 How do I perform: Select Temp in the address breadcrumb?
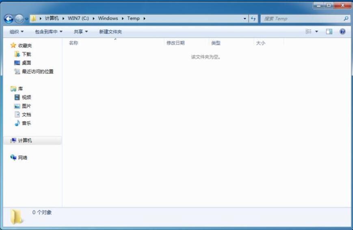133,18
